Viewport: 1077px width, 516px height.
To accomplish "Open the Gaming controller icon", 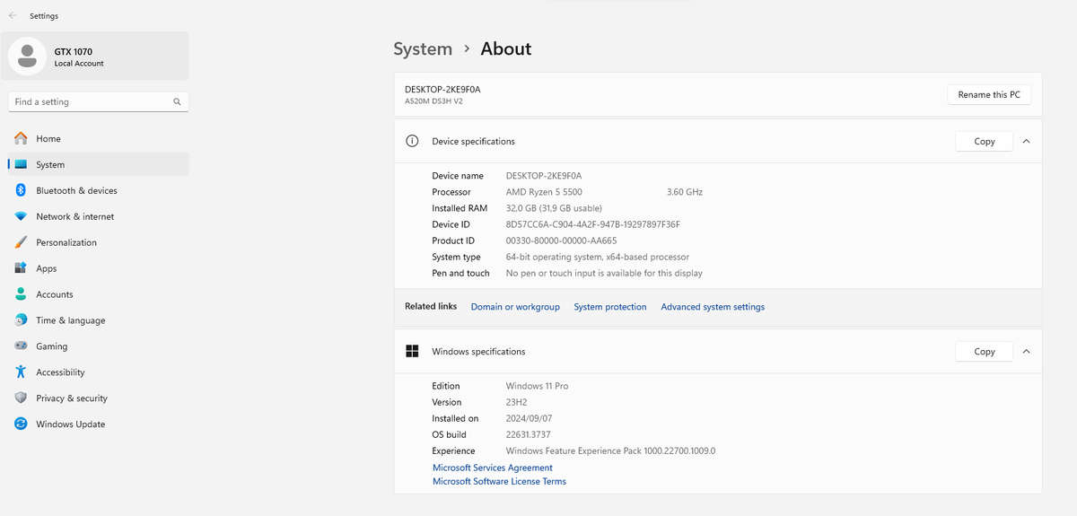I will 21,346.
